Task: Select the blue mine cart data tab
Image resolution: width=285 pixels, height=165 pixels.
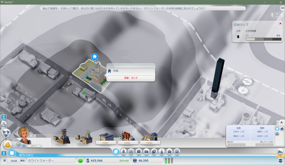Action: (277, 129)
